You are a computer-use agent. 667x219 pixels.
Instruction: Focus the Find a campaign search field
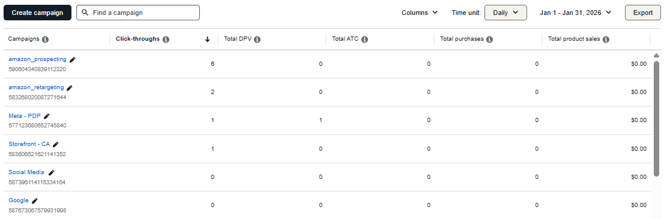(138, 13)
